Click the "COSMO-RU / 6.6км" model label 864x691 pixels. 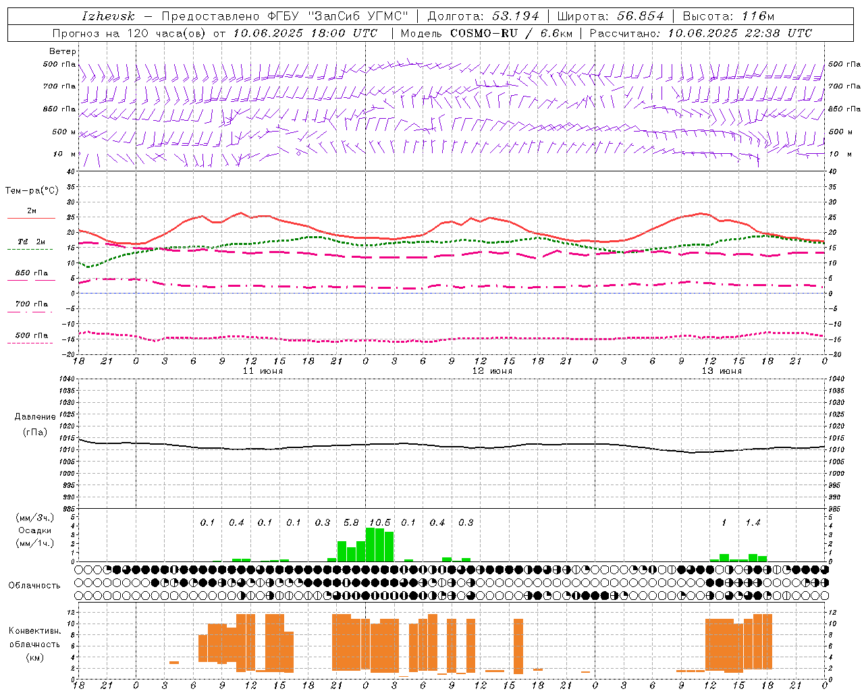tap(512, 33)
